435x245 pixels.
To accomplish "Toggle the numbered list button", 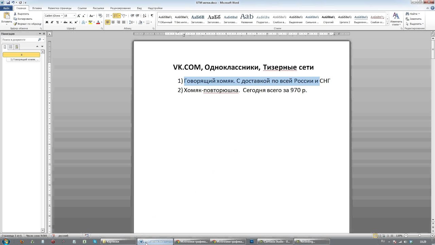I will click(x=116, y=16).
